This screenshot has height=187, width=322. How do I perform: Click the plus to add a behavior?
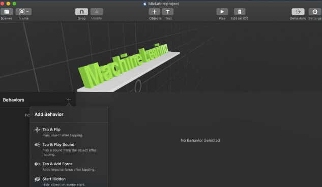click(x=69, y=100)
